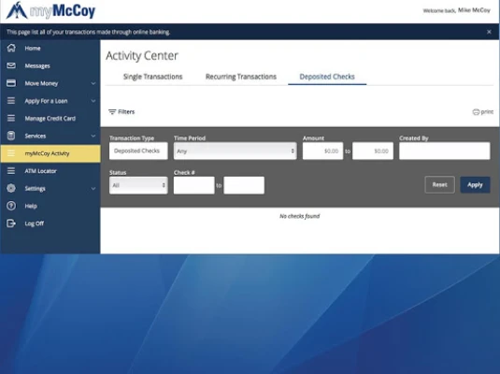Click the Reset button

(x=440, y=185)
